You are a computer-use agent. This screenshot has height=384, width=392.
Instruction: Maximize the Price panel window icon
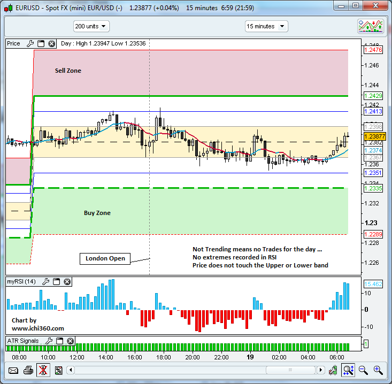point(41,44)
